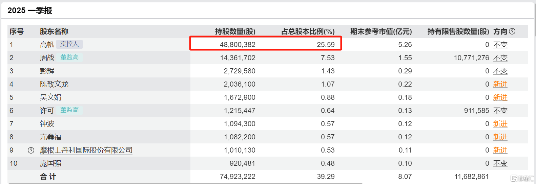The height and width of the screenshot is (184, 536).
Task: Open 新进 link in 吴文娟 row
Action: click(x=500, y=97)
